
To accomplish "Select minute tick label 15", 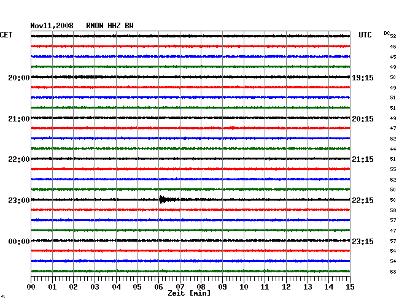I will (x=350, y=287).
